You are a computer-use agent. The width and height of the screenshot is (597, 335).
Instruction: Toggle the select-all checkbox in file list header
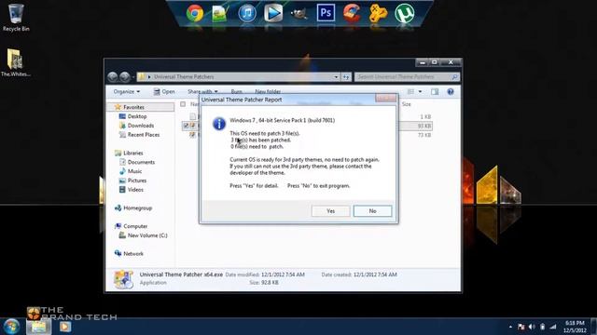(x=183, y=104)
